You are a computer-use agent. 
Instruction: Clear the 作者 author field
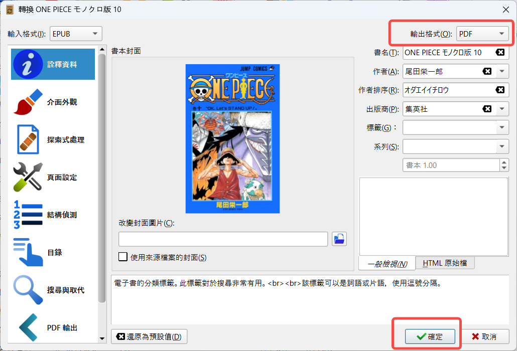(487, 71)
